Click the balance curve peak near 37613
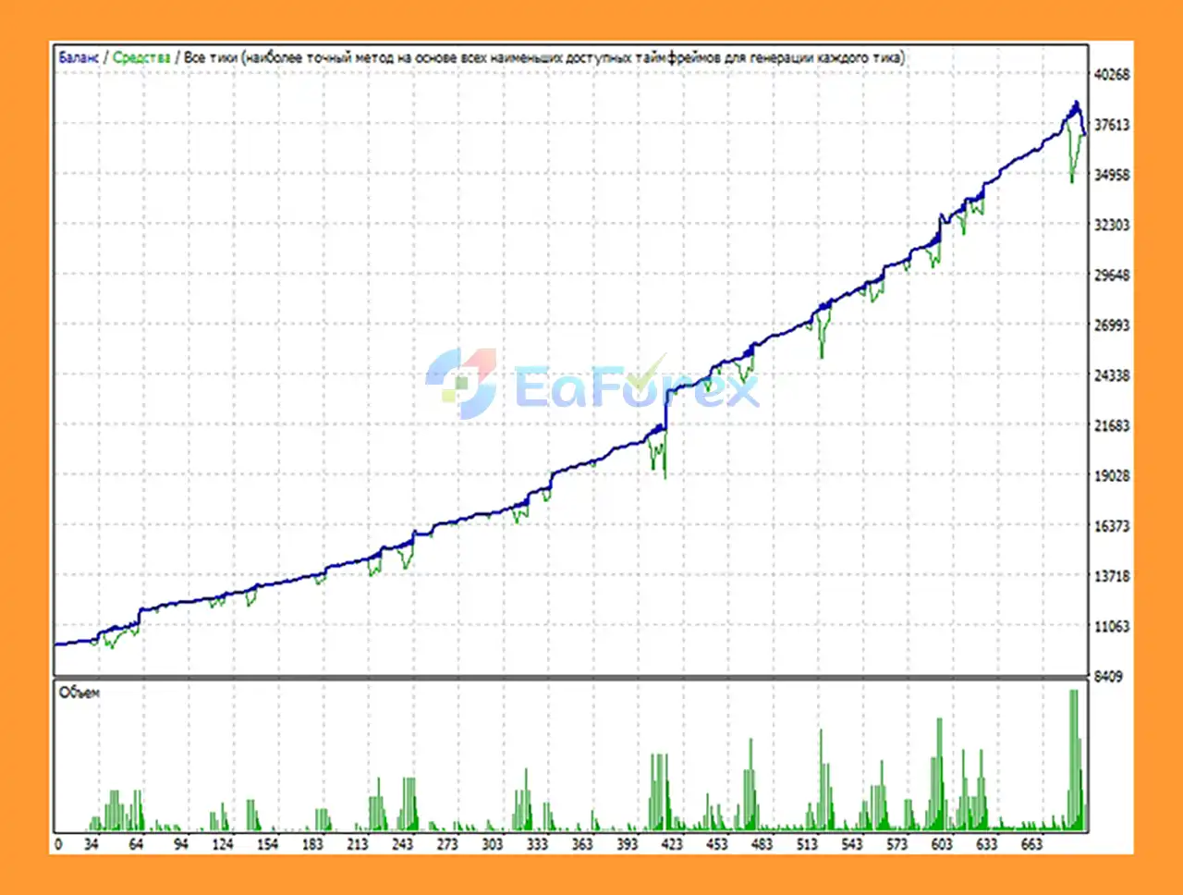The image size is (1183, 895). pyautogui.click(x=1076, y=104)
